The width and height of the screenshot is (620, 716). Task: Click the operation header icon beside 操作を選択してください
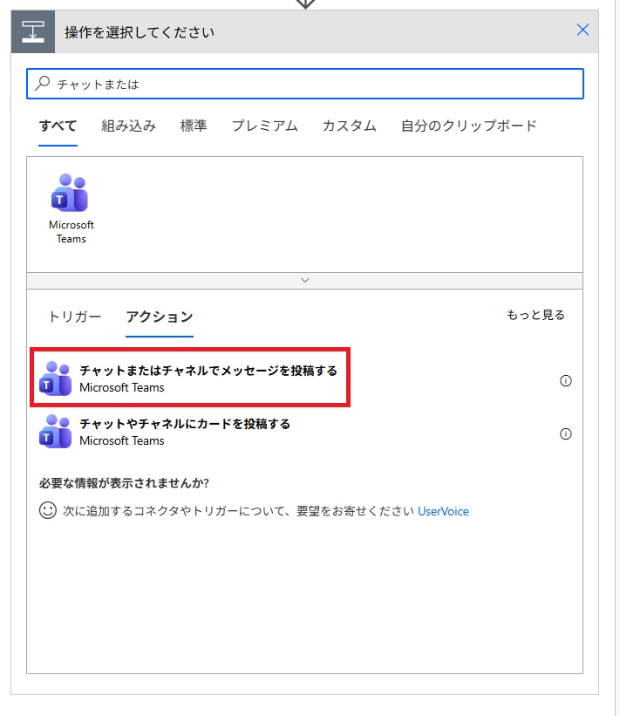(x=33, y=32)
